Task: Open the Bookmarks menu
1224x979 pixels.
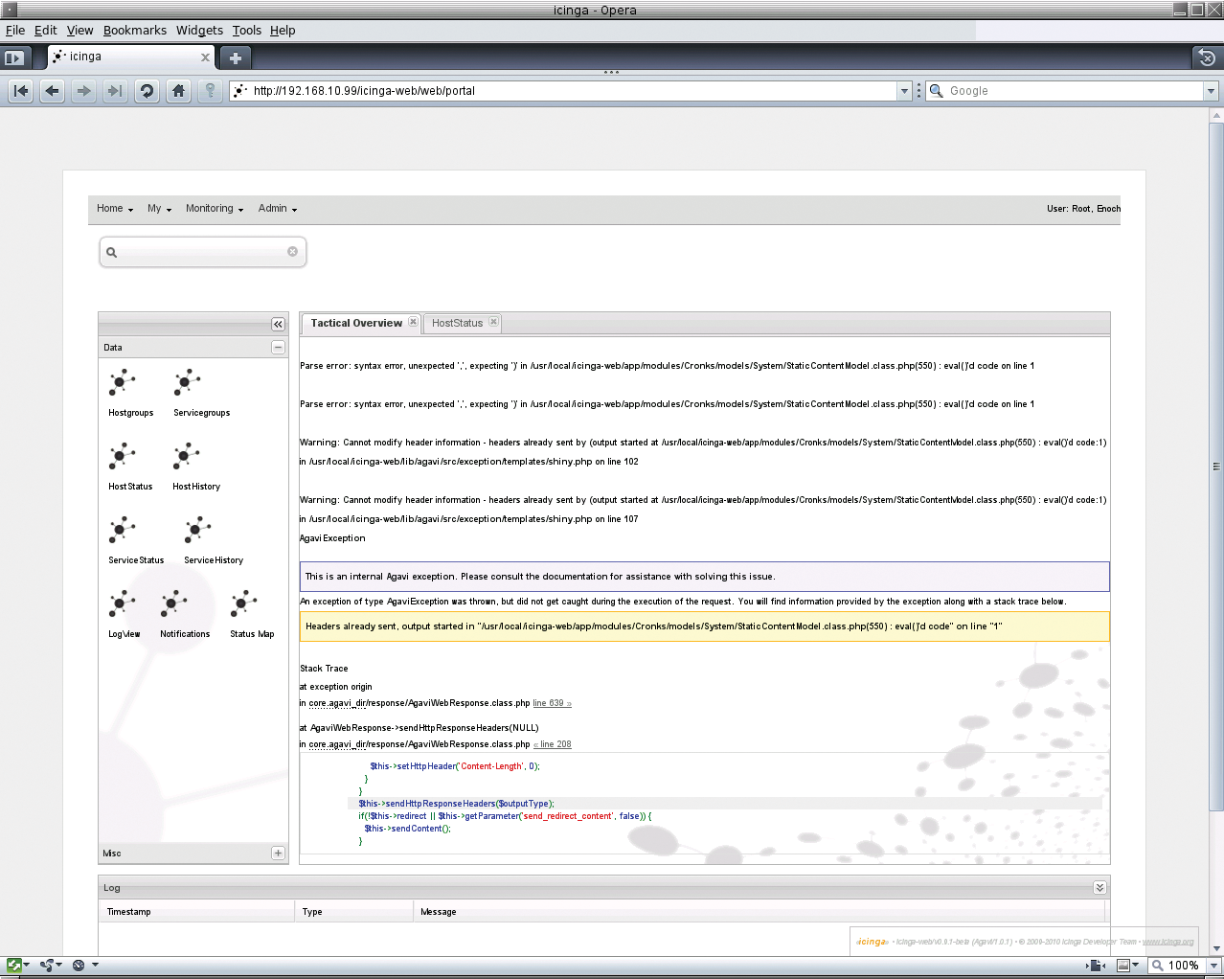Action: pyautogui.click(x=135, y=31)
